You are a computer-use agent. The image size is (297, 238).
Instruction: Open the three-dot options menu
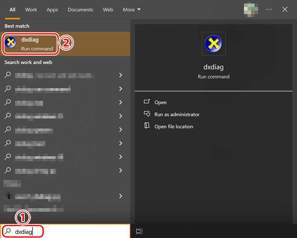pos(269,9)
